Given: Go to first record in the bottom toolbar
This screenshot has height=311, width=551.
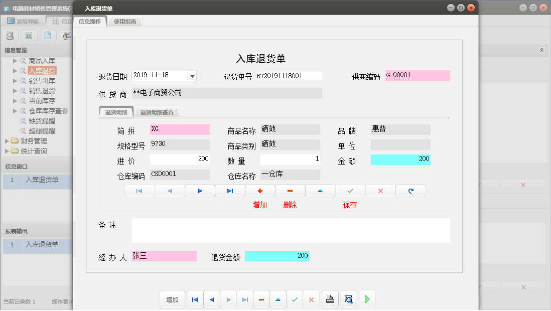Looking at the screenshot, I should pos(195,299).
